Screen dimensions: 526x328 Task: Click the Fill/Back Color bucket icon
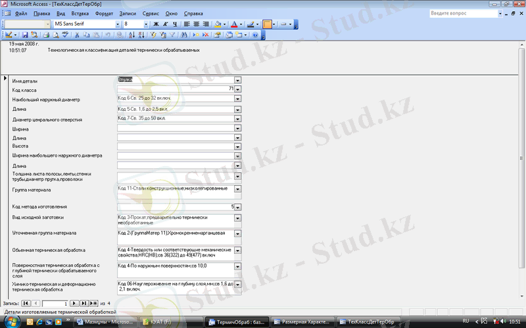tap(218, 24)
